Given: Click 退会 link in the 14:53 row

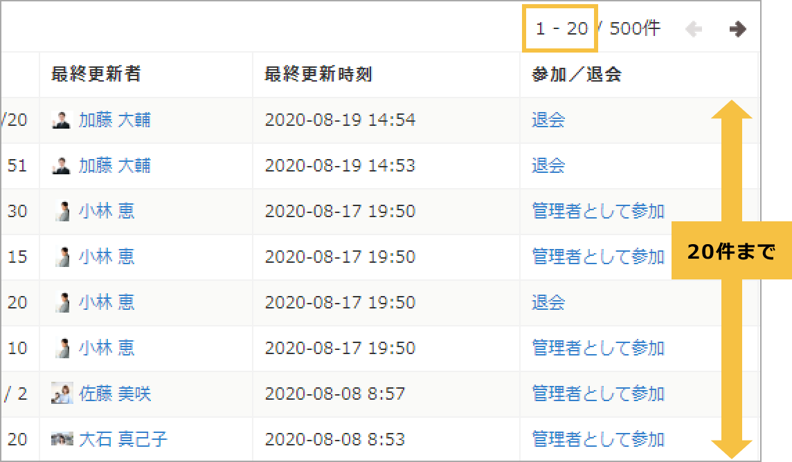Looking at the screenshot, I should (x=548, y=166).
